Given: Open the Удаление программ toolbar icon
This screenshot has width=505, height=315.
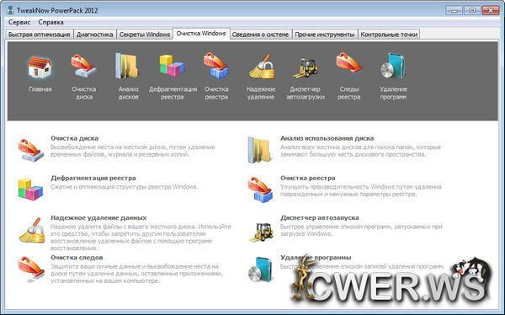Looking at the screenshot, I should coord(393,66).
